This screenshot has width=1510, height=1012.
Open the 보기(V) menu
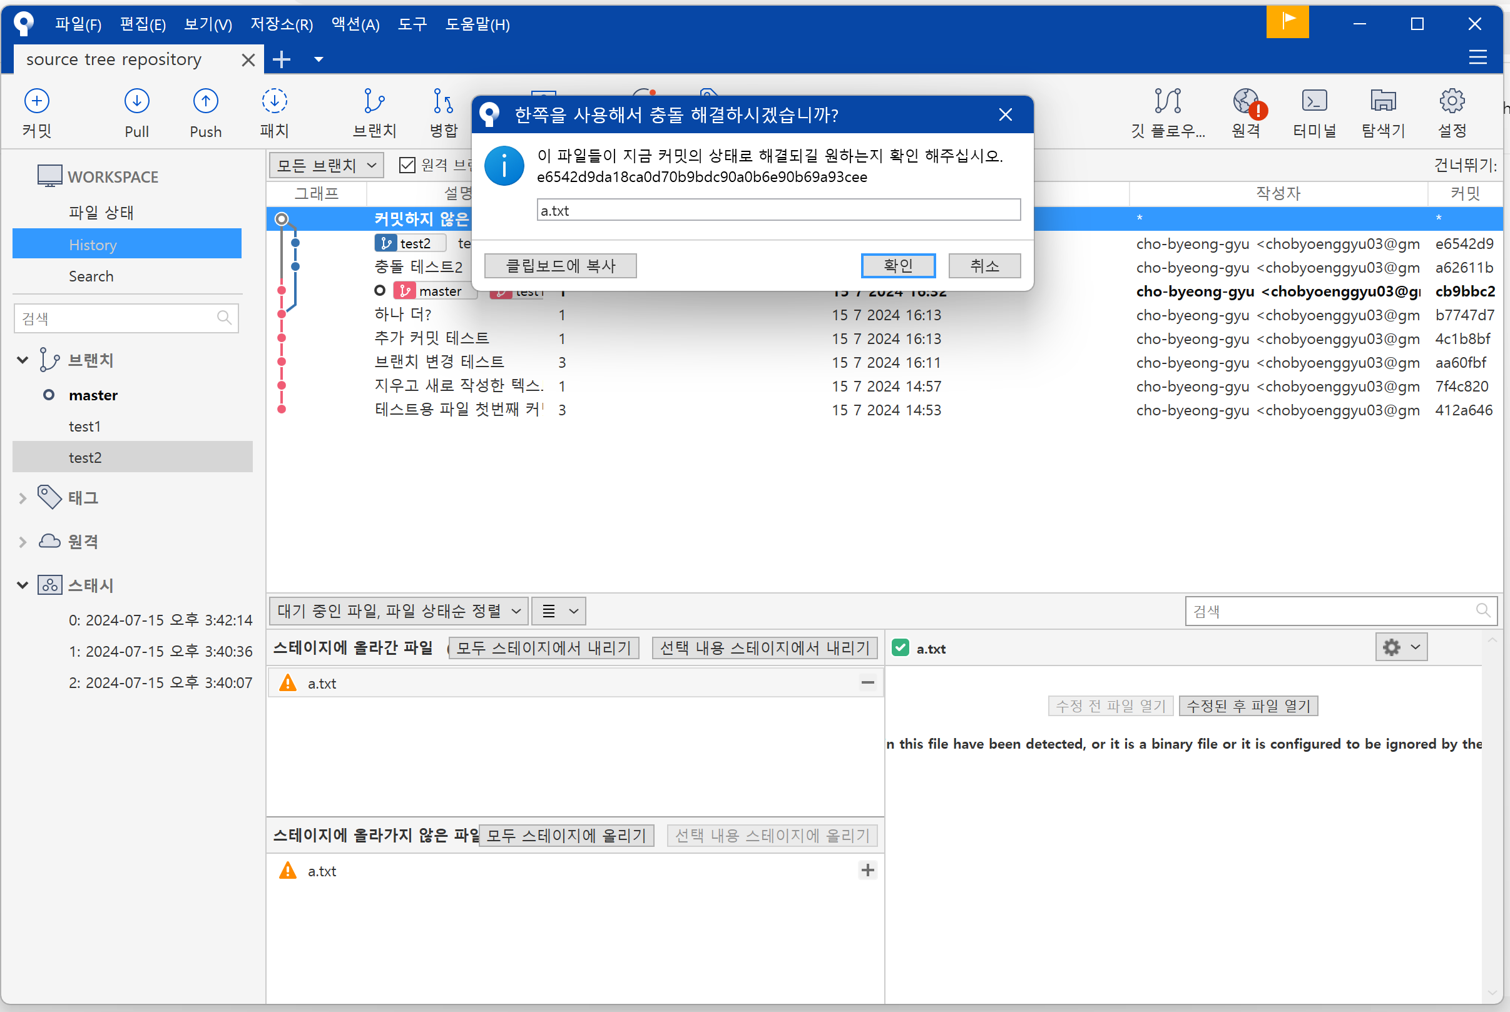click(208, 24)
